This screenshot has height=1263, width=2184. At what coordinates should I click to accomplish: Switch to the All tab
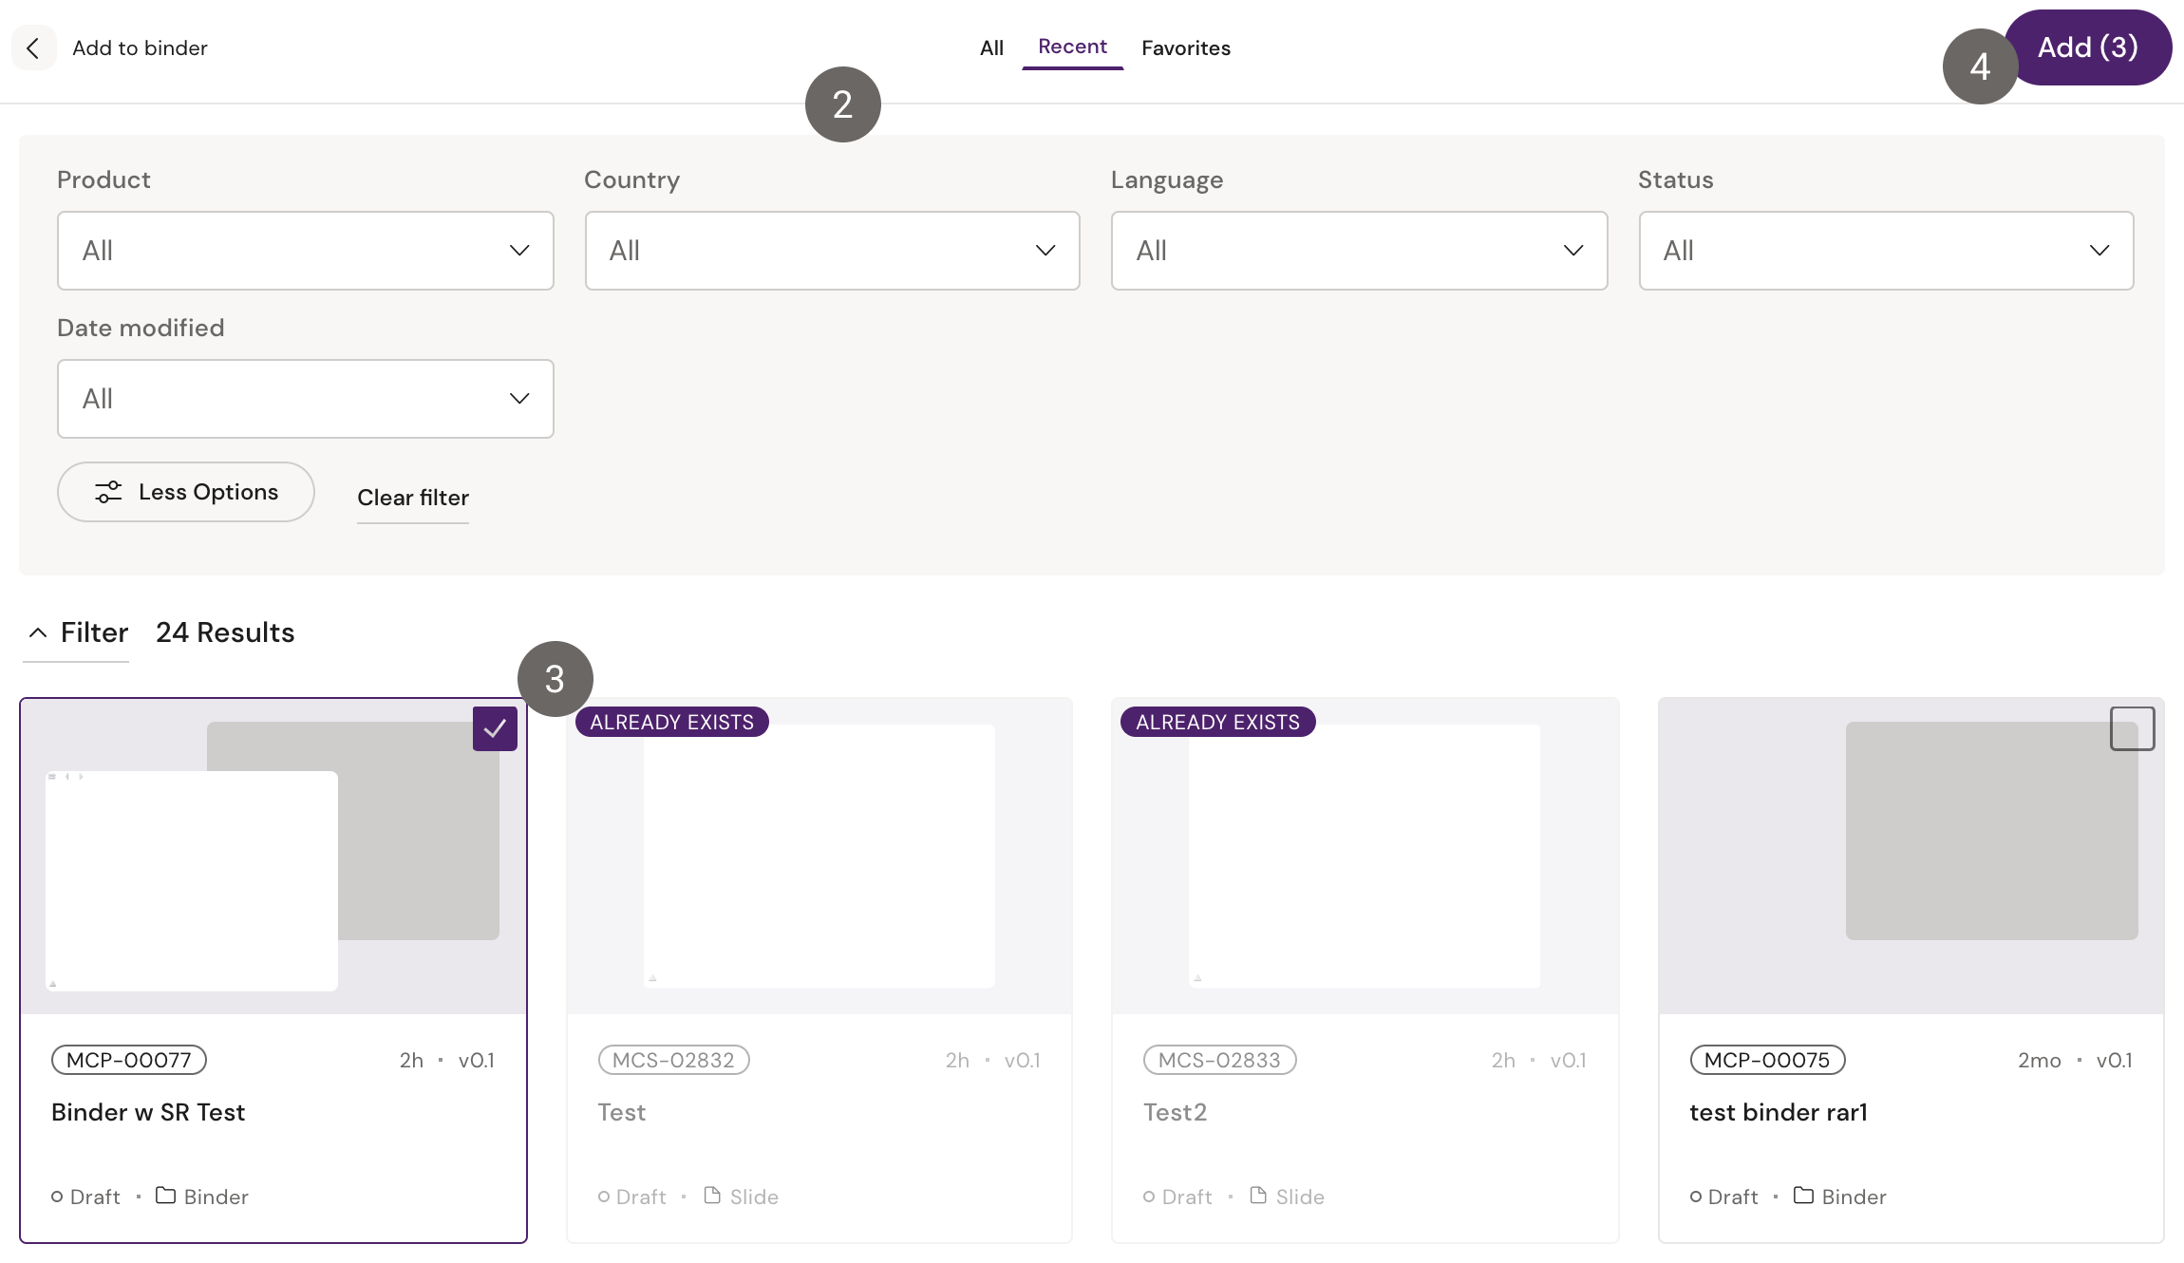coord(991,48)
